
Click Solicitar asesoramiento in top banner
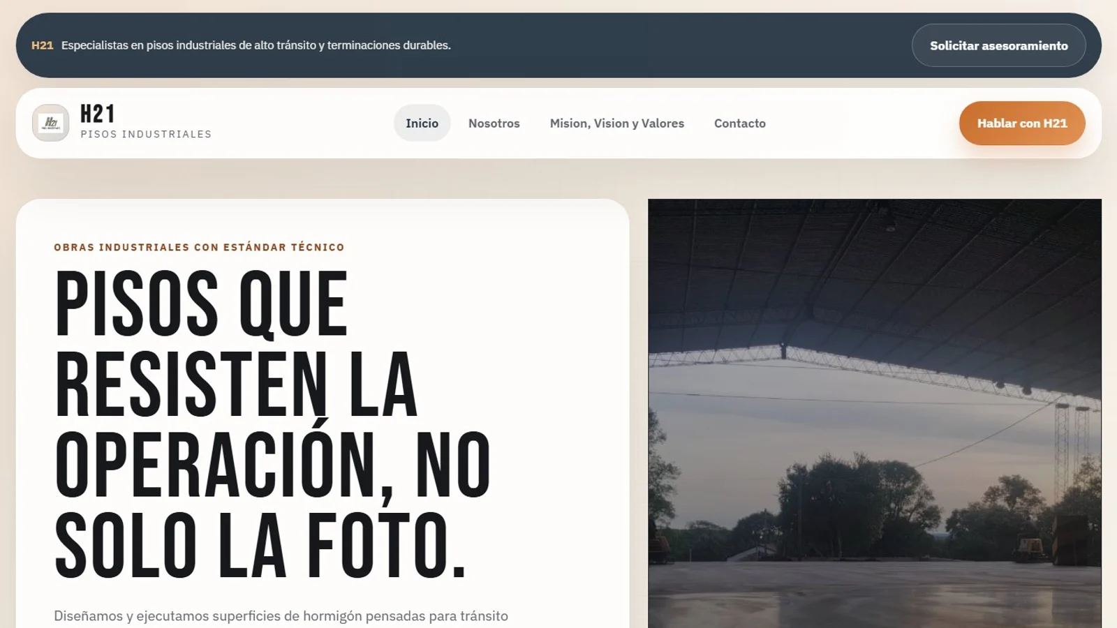tap(999, 45)
